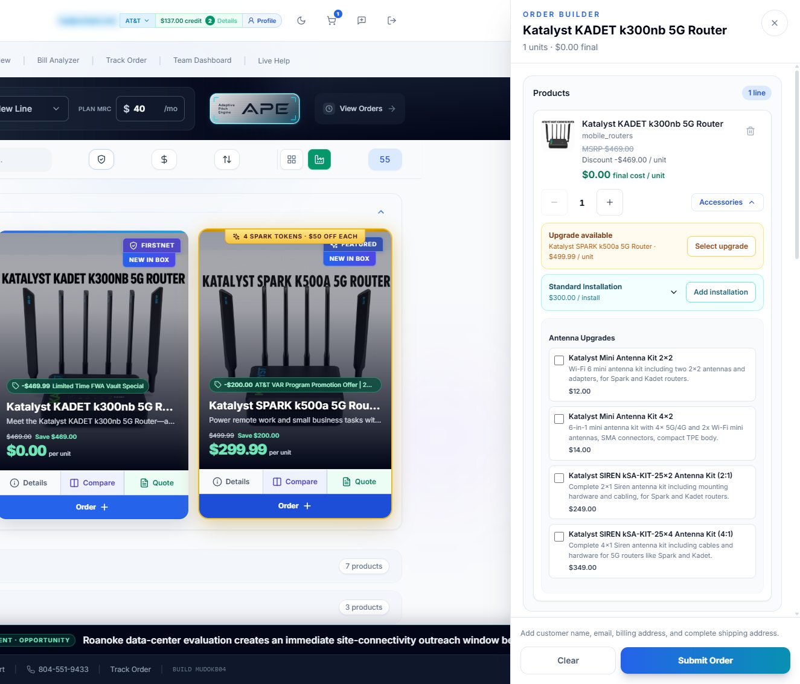Click KADET router thumbnail in Order Builder

point(558,134)
